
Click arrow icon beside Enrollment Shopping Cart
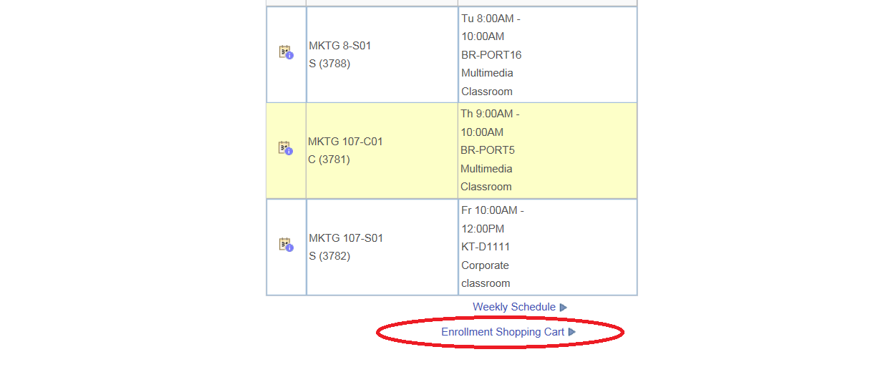[x=571, y=332]
